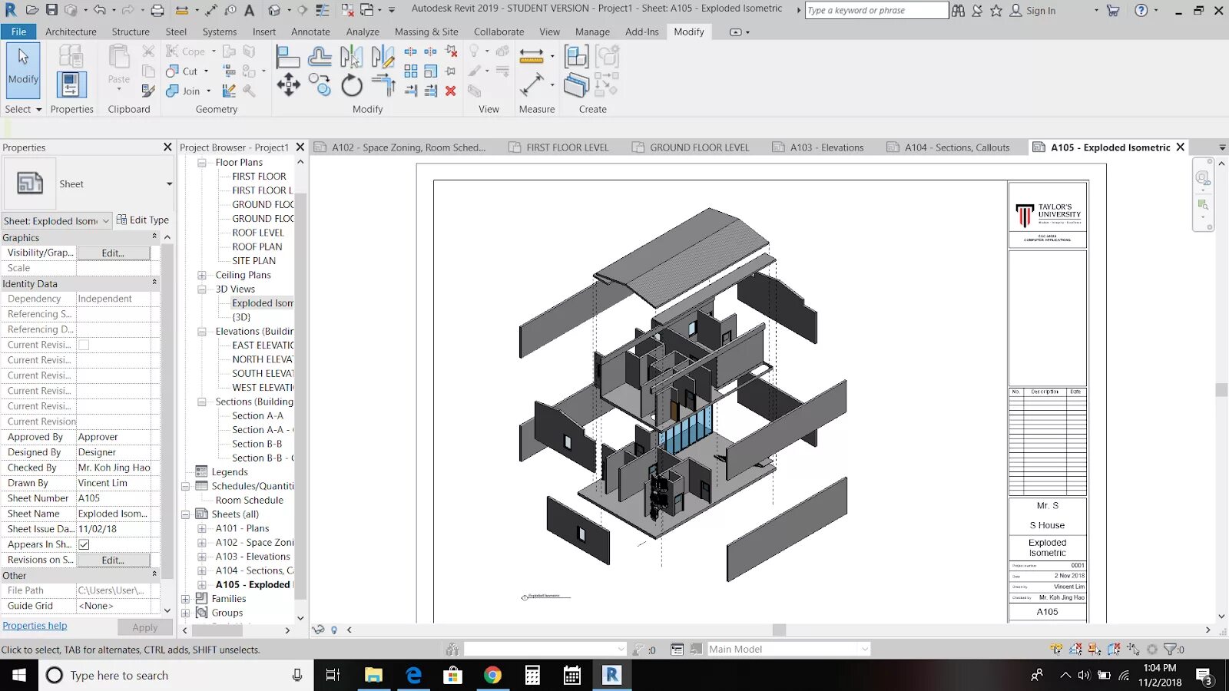
Task: Click the drawing area horizontal scrollbar thumb
Action: pos(779,630)
